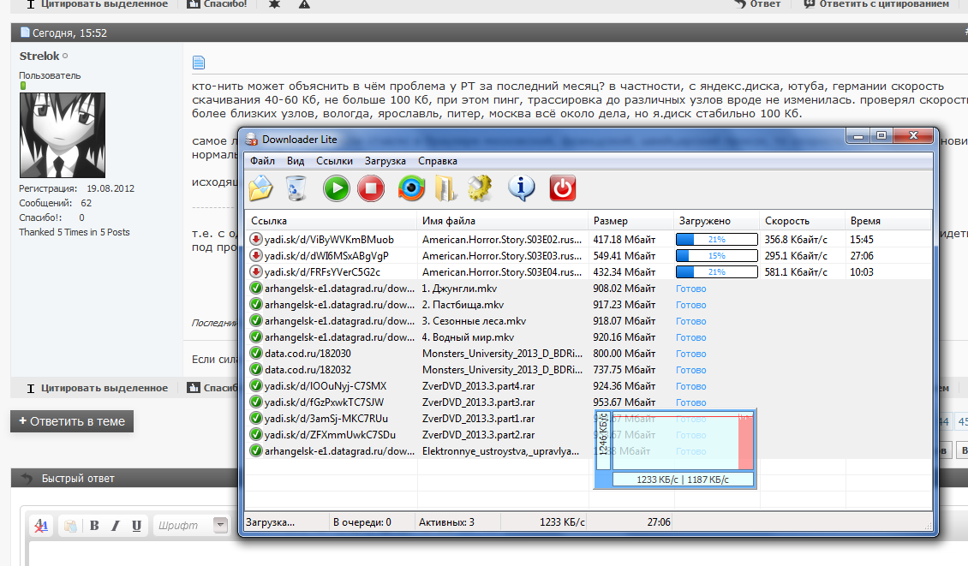The width and height of the screenshot is (968, 566).
Task: Sort by the Загружено column header
Action: (x=717, y=220)
